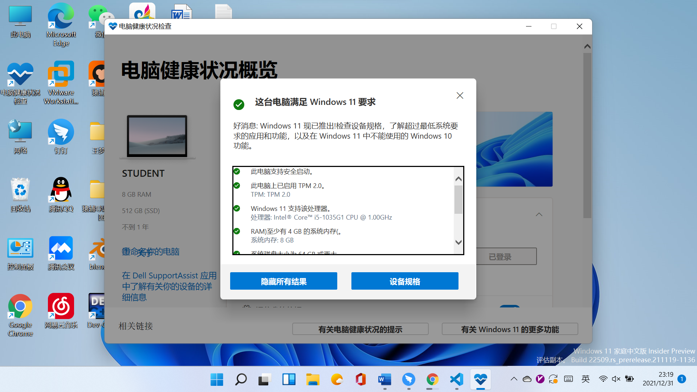Open the battery tray icon
Screen dimensions: 697x392
point(629,379)
